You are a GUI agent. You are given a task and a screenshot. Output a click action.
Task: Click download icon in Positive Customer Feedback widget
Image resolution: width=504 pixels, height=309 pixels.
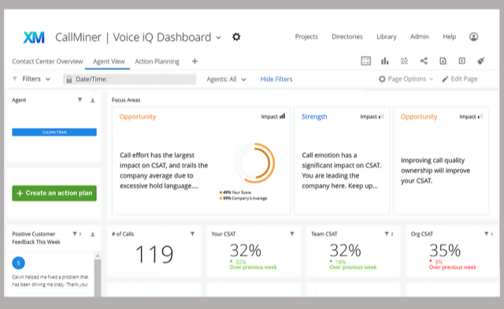pos(93,234)
